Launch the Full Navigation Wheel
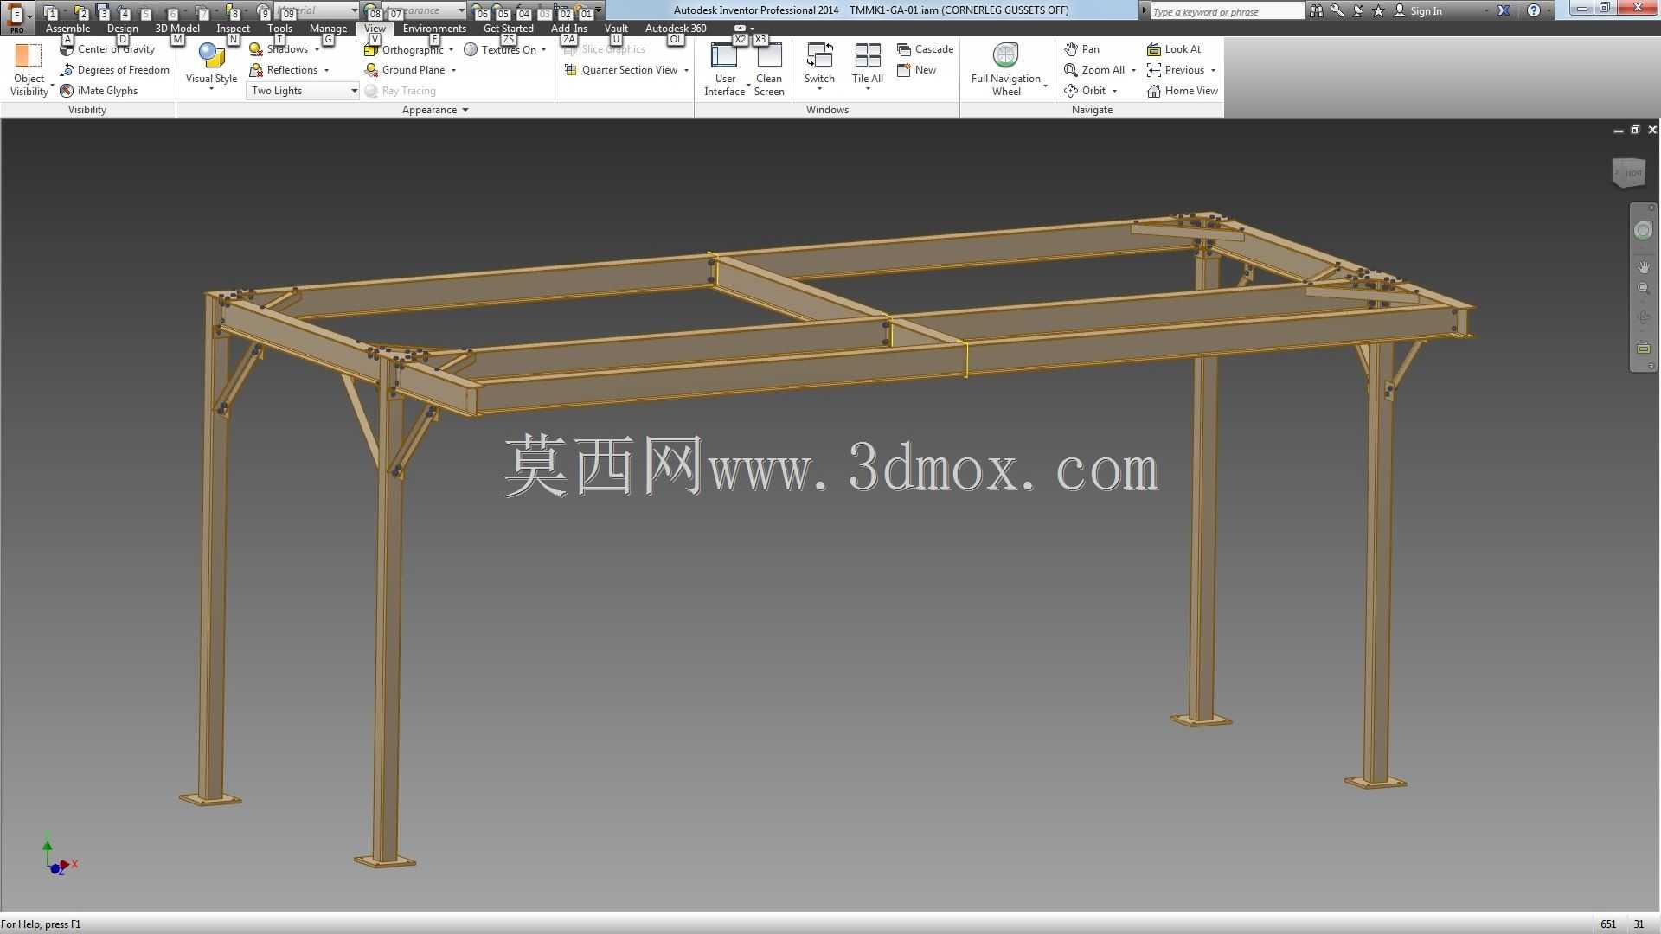The image size is (1661, 934). (x=1005, y=69)
